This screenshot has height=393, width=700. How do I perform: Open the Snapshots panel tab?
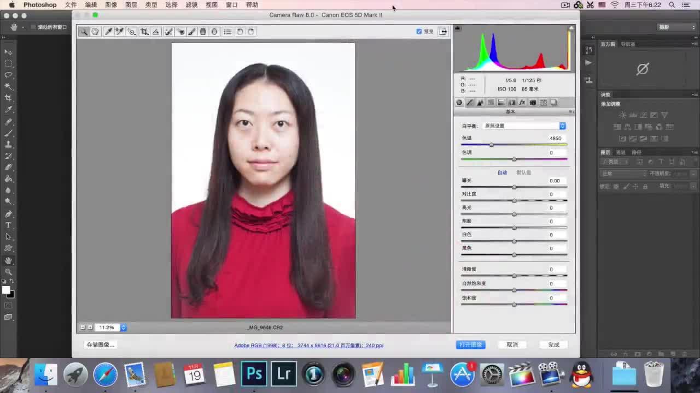tap(554, 103)
